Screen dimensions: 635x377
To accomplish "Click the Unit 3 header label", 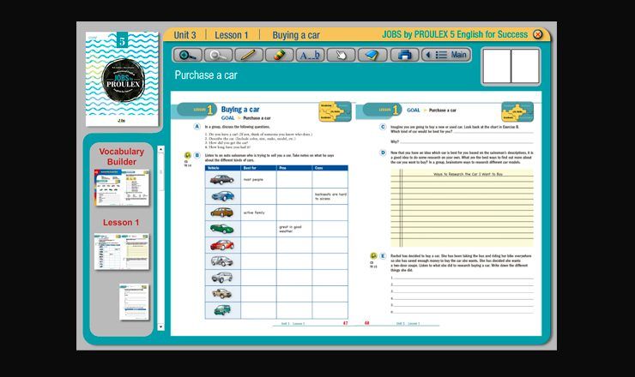I will coord(185,35).
